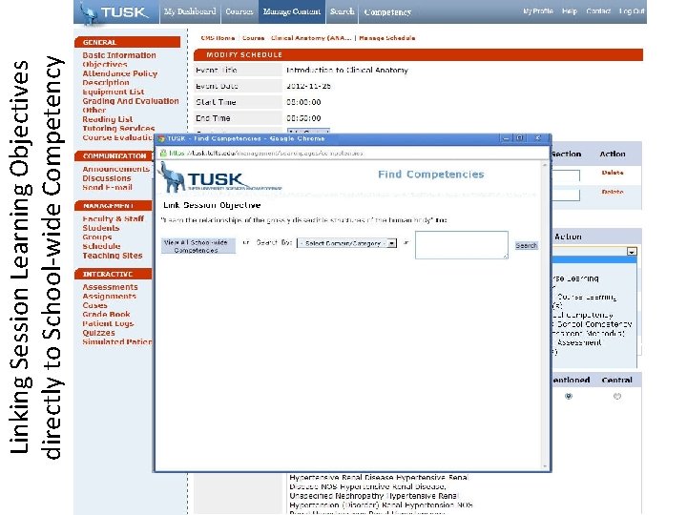Expand the Action dropdown arrow
Viewport: 687px width, 515px height.
(632, 252)
